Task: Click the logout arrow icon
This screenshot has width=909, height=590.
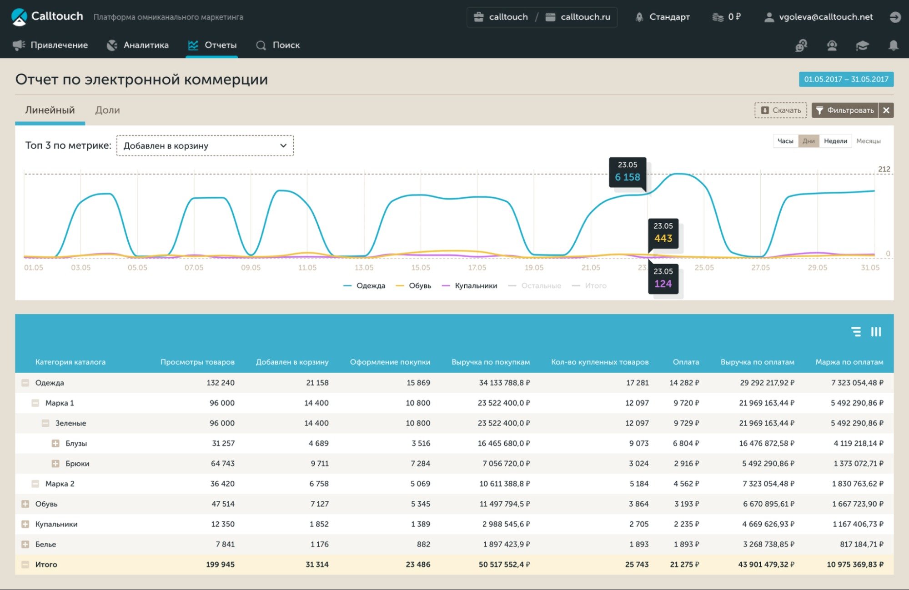Action: [895, 17]
